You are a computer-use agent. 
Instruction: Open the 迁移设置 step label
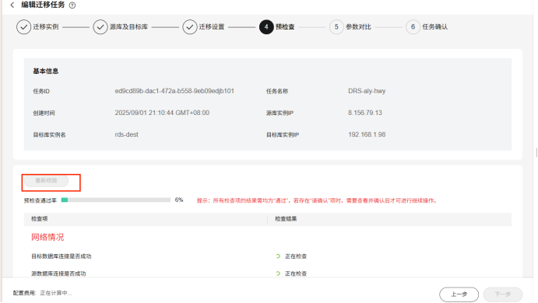click(x=212, y=26)
